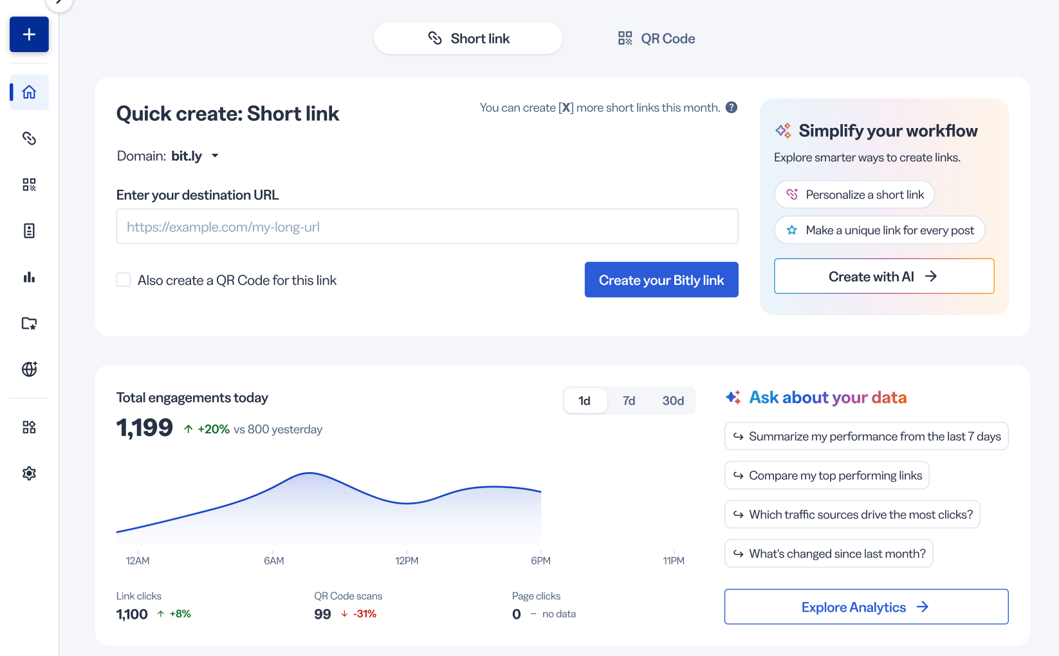Viewport: 1059px width, 656px height.
Task: Click the Page clicks value 0
Action: pyautogui.click(x=517, y=614)
